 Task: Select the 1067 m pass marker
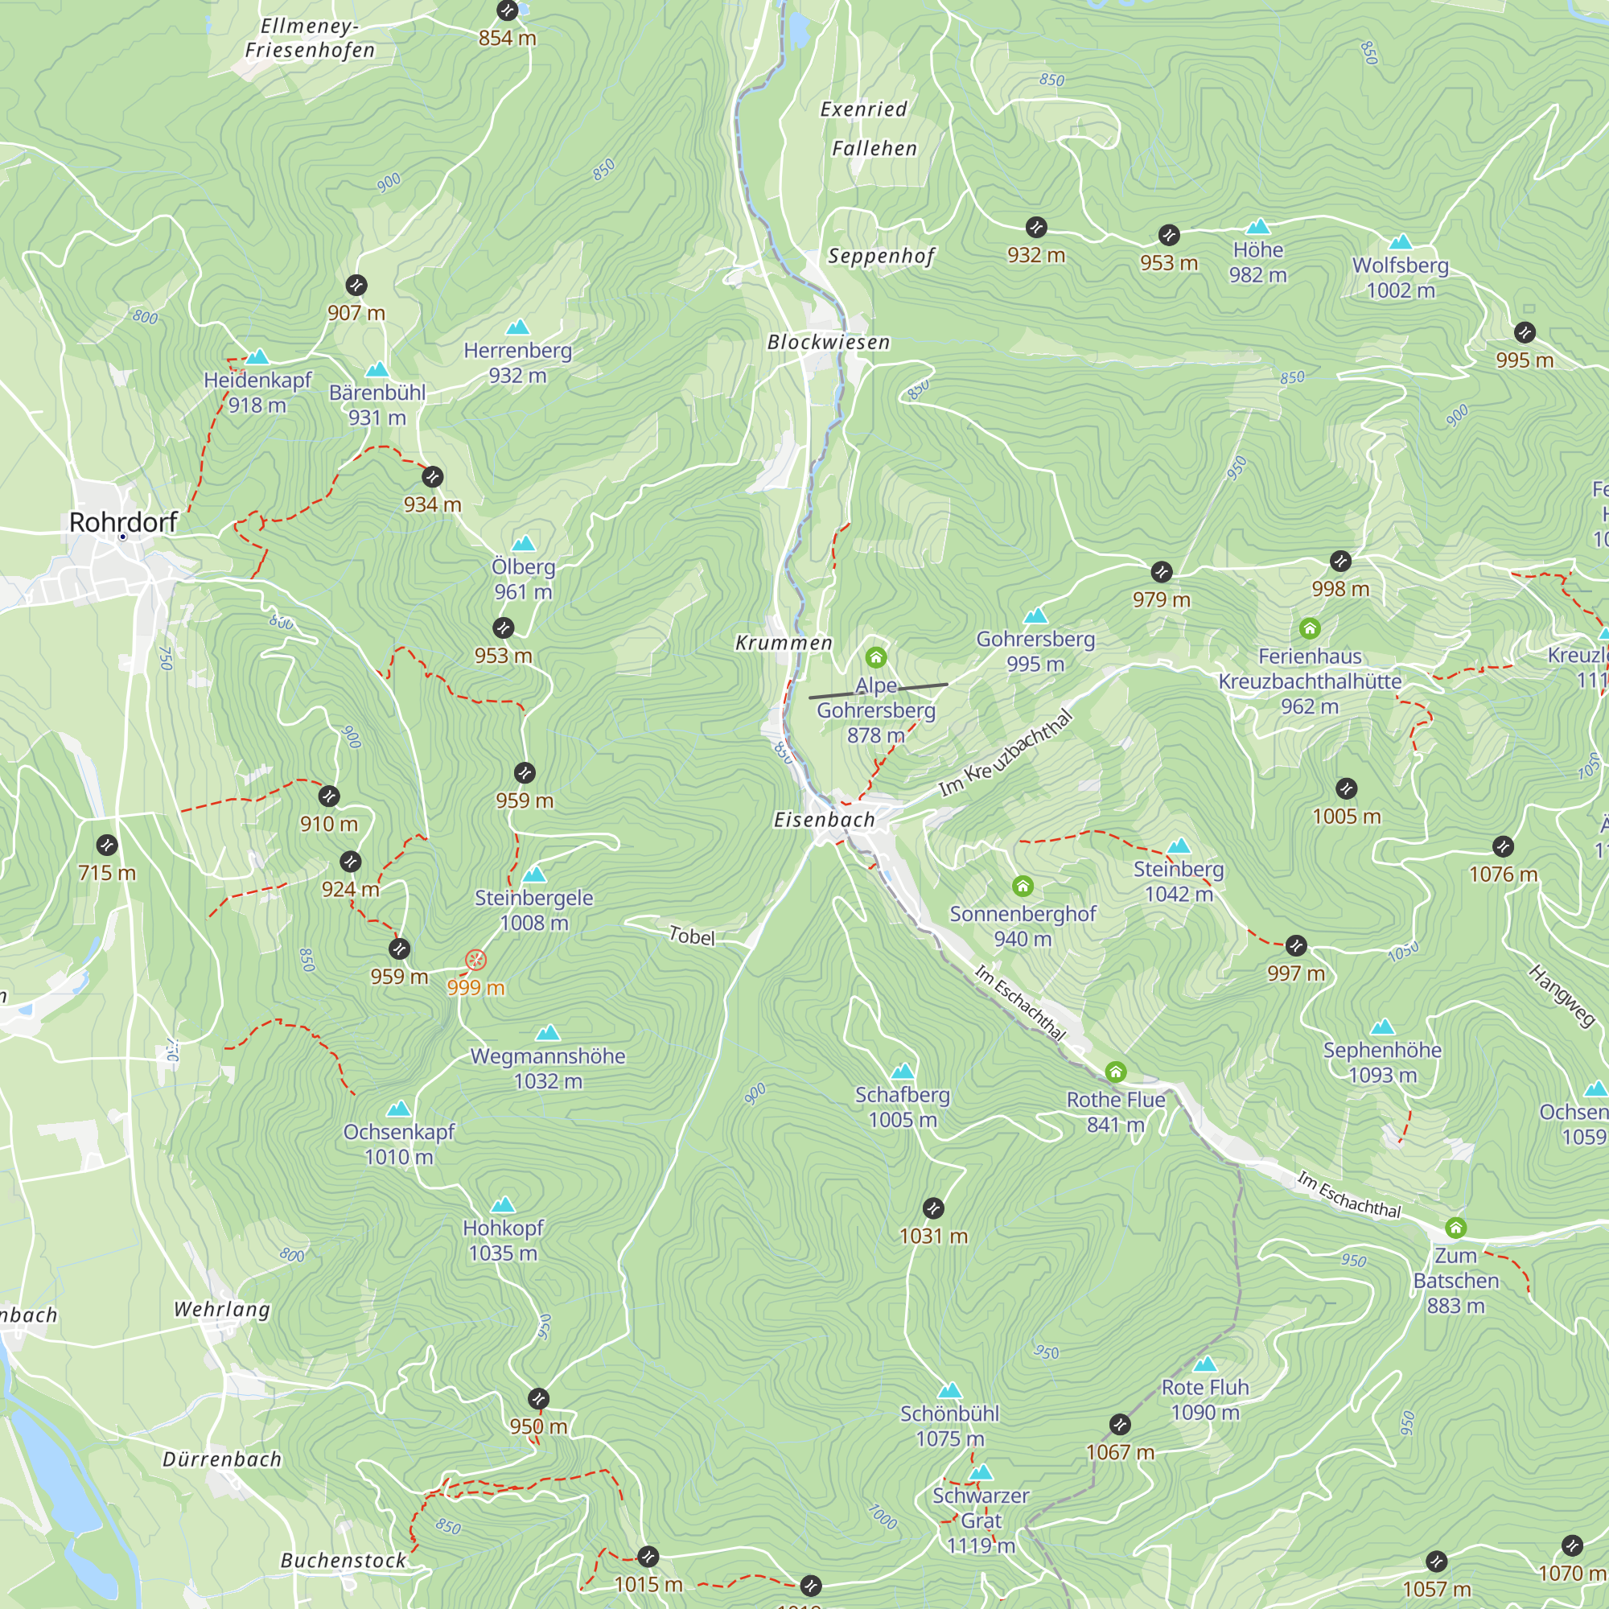tap(1120, 1425)
